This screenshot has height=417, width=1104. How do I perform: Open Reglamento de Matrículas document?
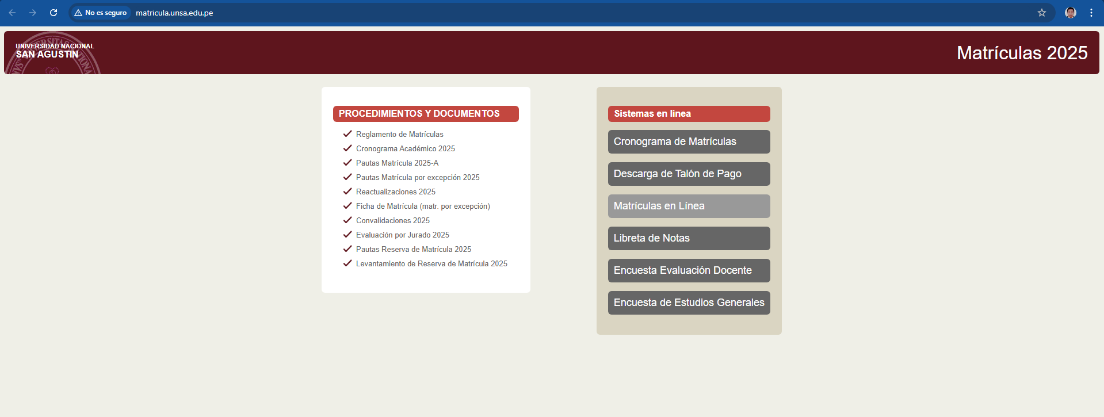coord(399,135)
